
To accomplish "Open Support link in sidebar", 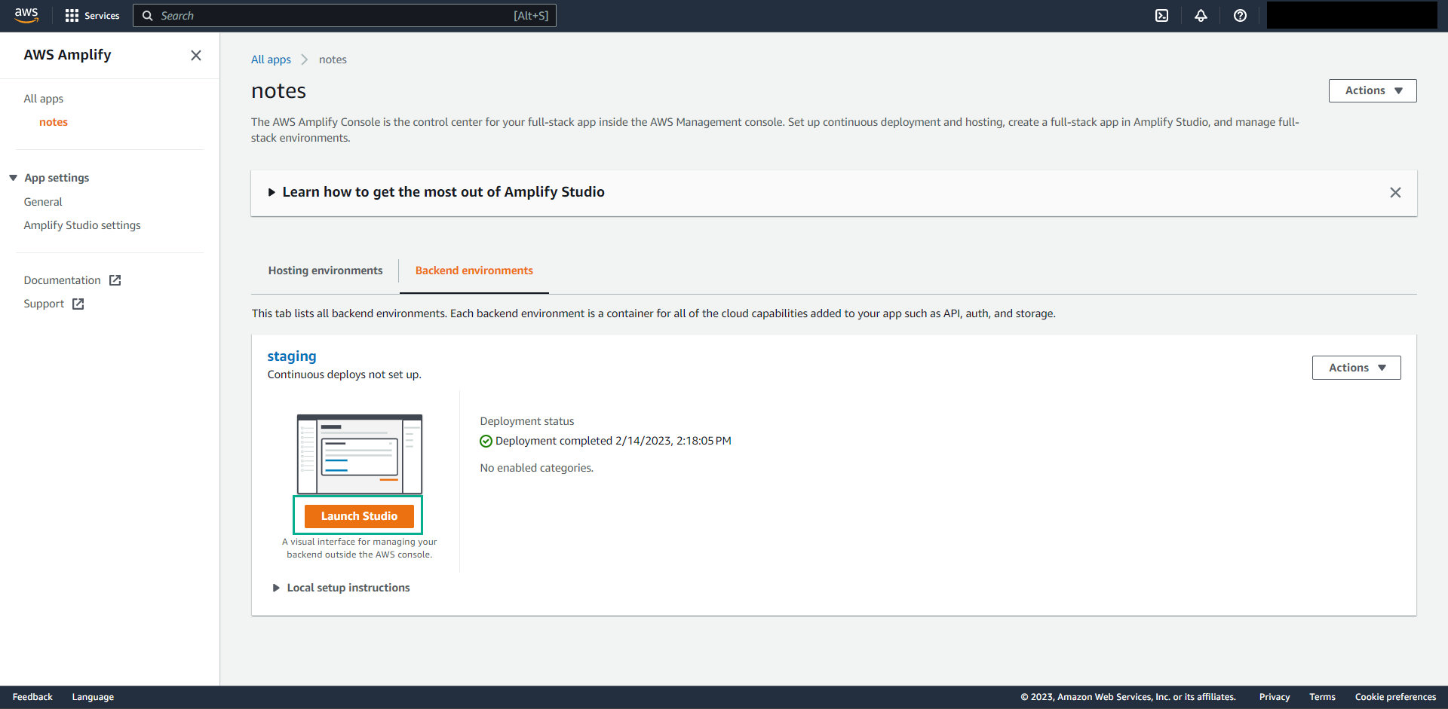I will (x=44, y=304).
